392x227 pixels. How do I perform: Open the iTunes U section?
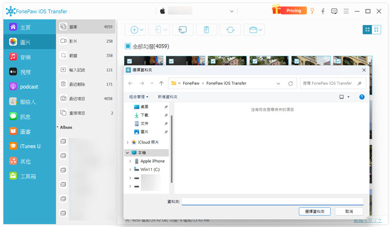29,146
